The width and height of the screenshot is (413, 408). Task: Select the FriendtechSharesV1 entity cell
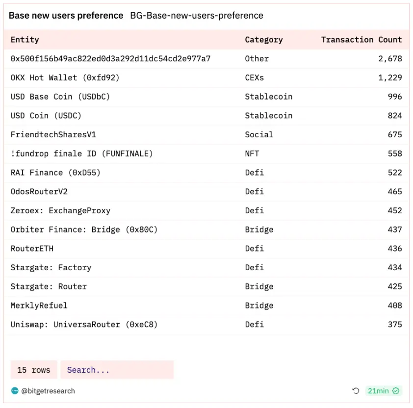[53, 134]
